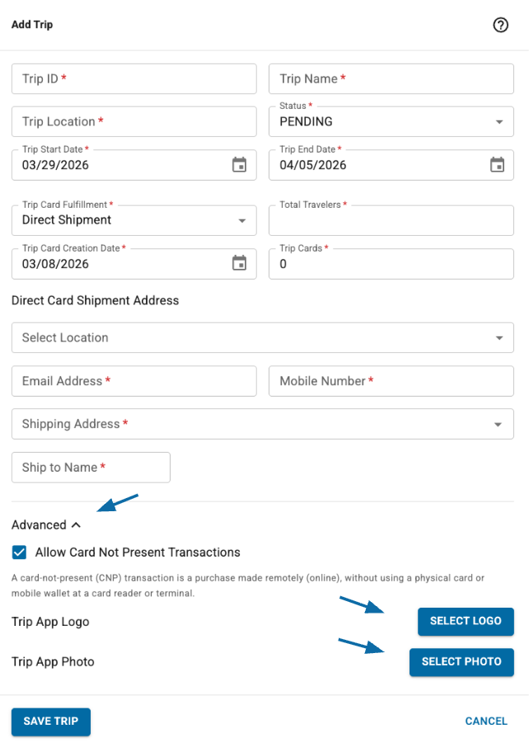Open Trip Card Creation Date calendar
This screenshot has width=529, height=752.
239,263
